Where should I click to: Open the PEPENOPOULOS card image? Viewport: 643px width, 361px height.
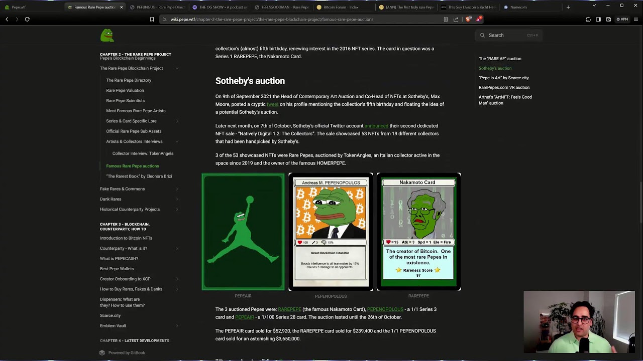(x=331, y=232)
